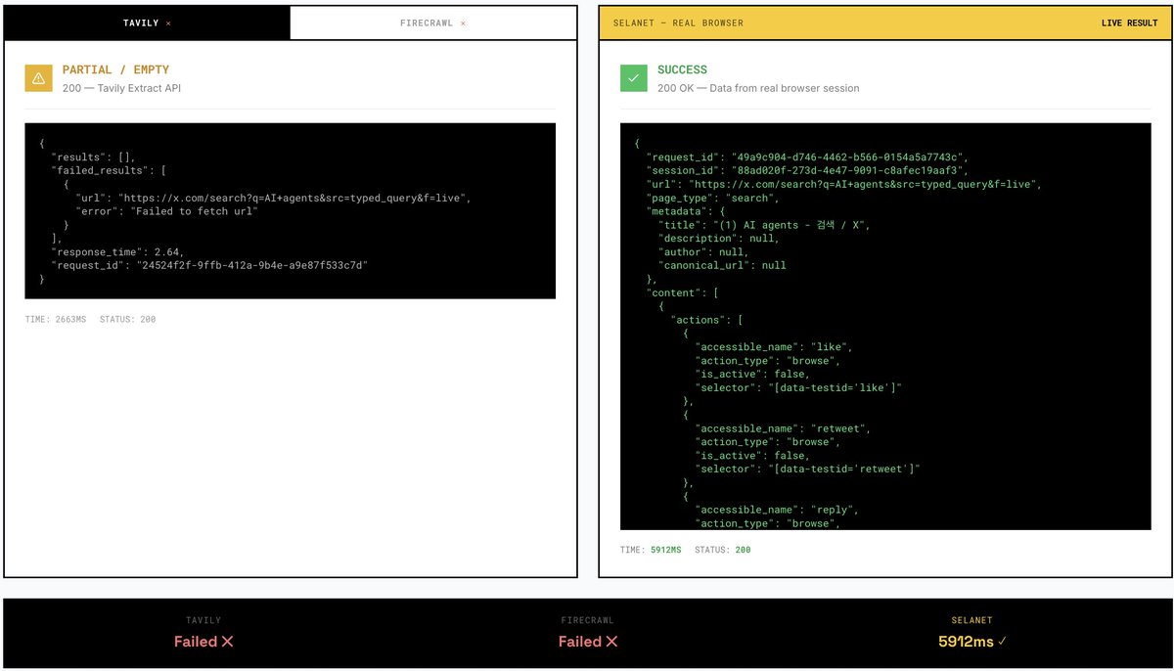
Task: Click the TIME: 5912MS text
Action: 652,551
